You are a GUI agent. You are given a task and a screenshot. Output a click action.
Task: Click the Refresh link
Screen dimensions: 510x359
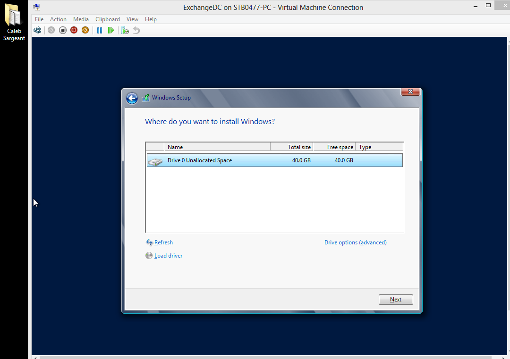tap(163, 242)
